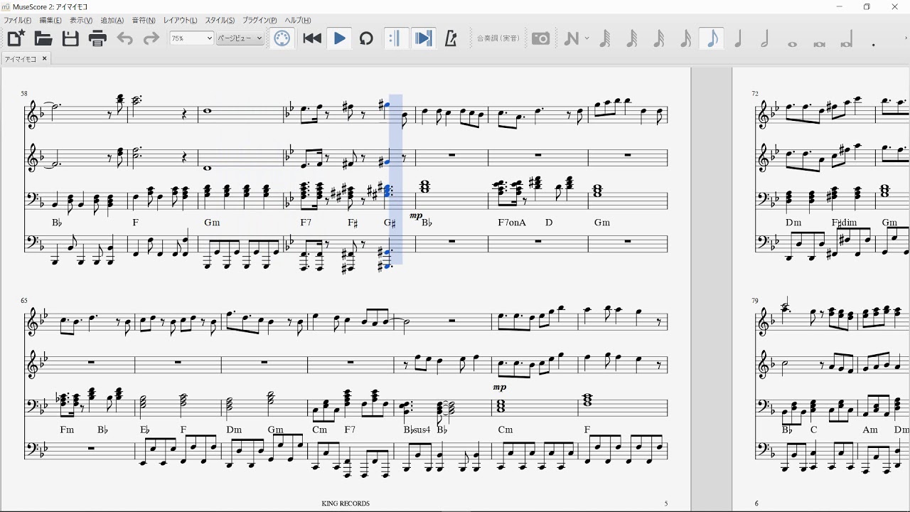Open the 表示(V) menu

click(81, 21)
